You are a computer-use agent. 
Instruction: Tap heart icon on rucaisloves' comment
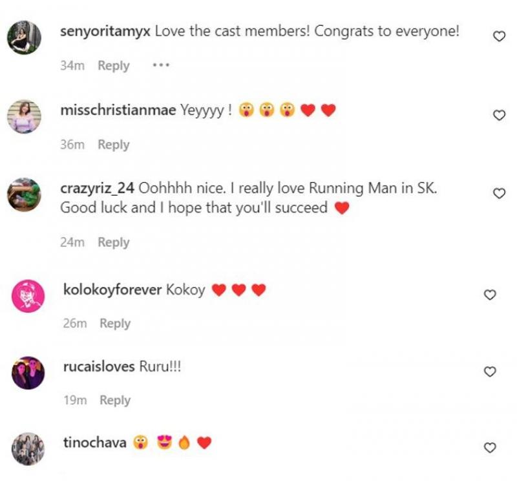tap(490, 372)
